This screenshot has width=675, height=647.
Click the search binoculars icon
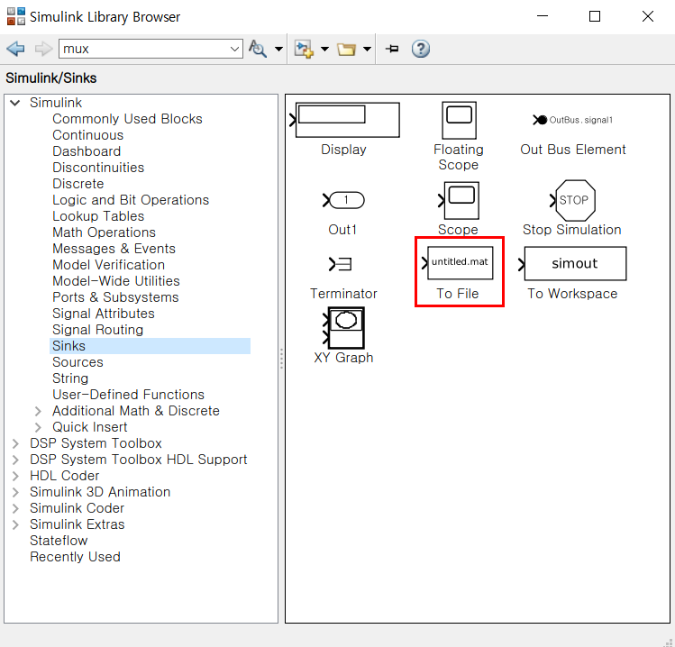(258, 49)
